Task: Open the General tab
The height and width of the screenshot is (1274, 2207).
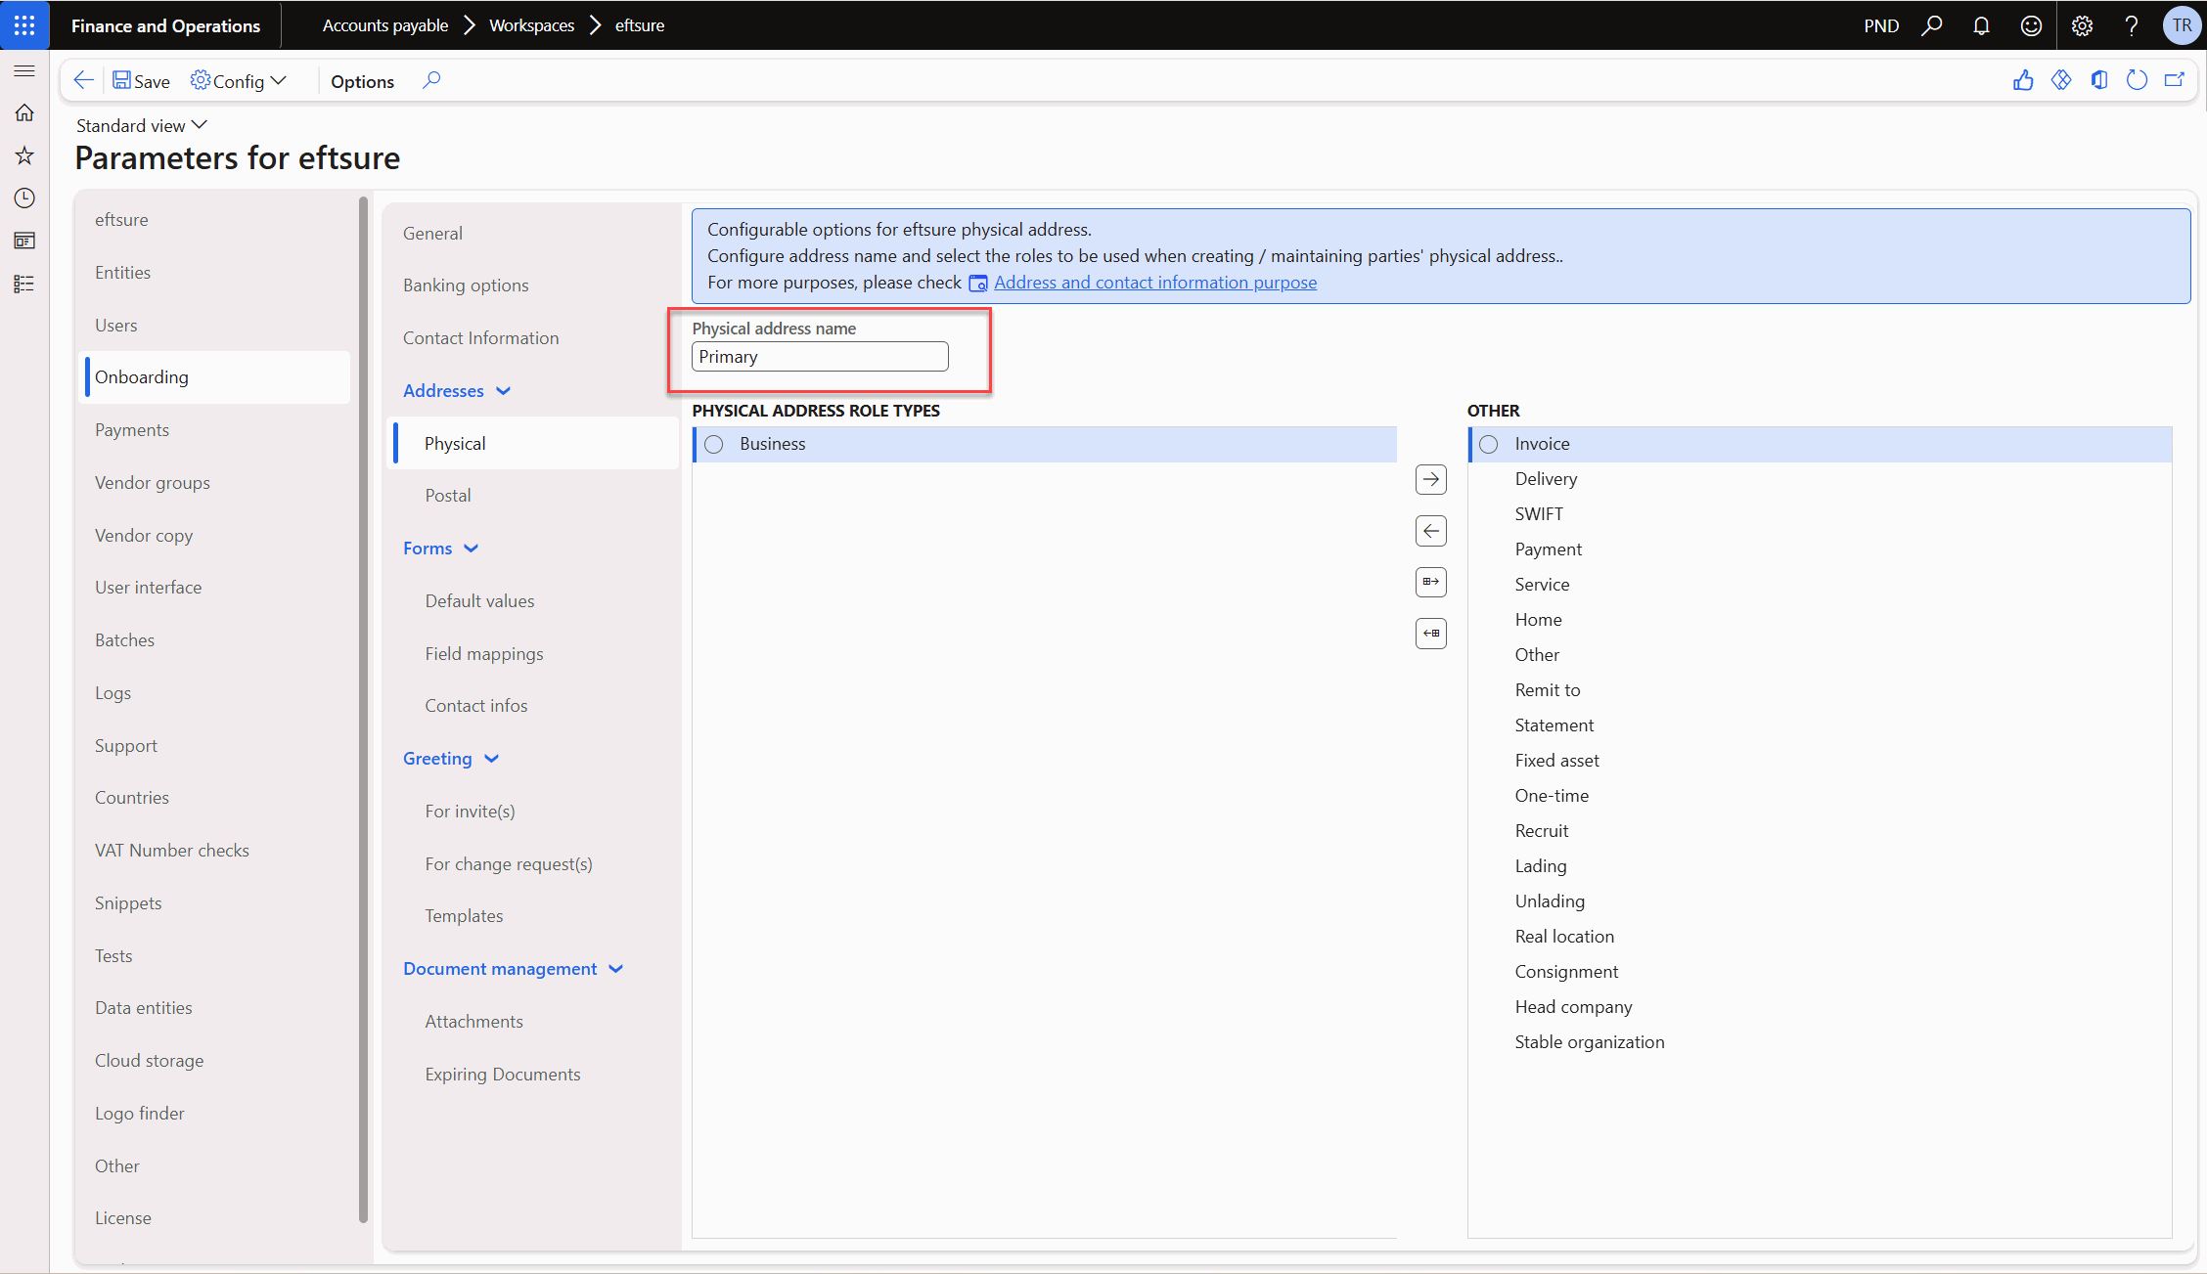Action: [432, 233]
